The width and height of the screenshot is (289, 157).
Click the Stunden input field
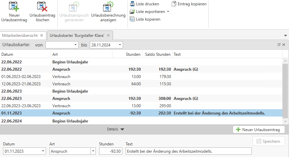[x=111, y=151]
